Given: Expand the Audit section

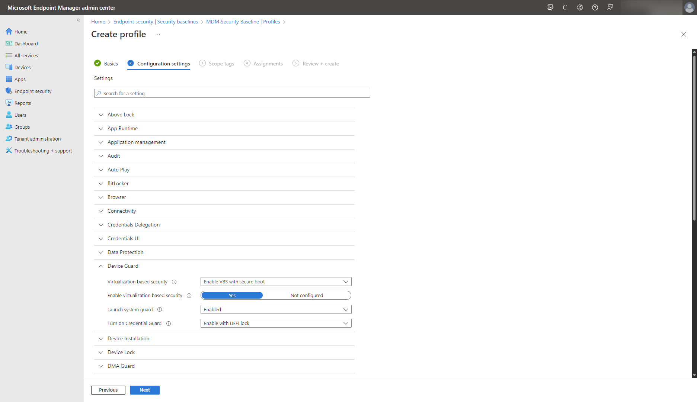Looking at the screenshot, I should pyautogui.click(x=224, y=156).
